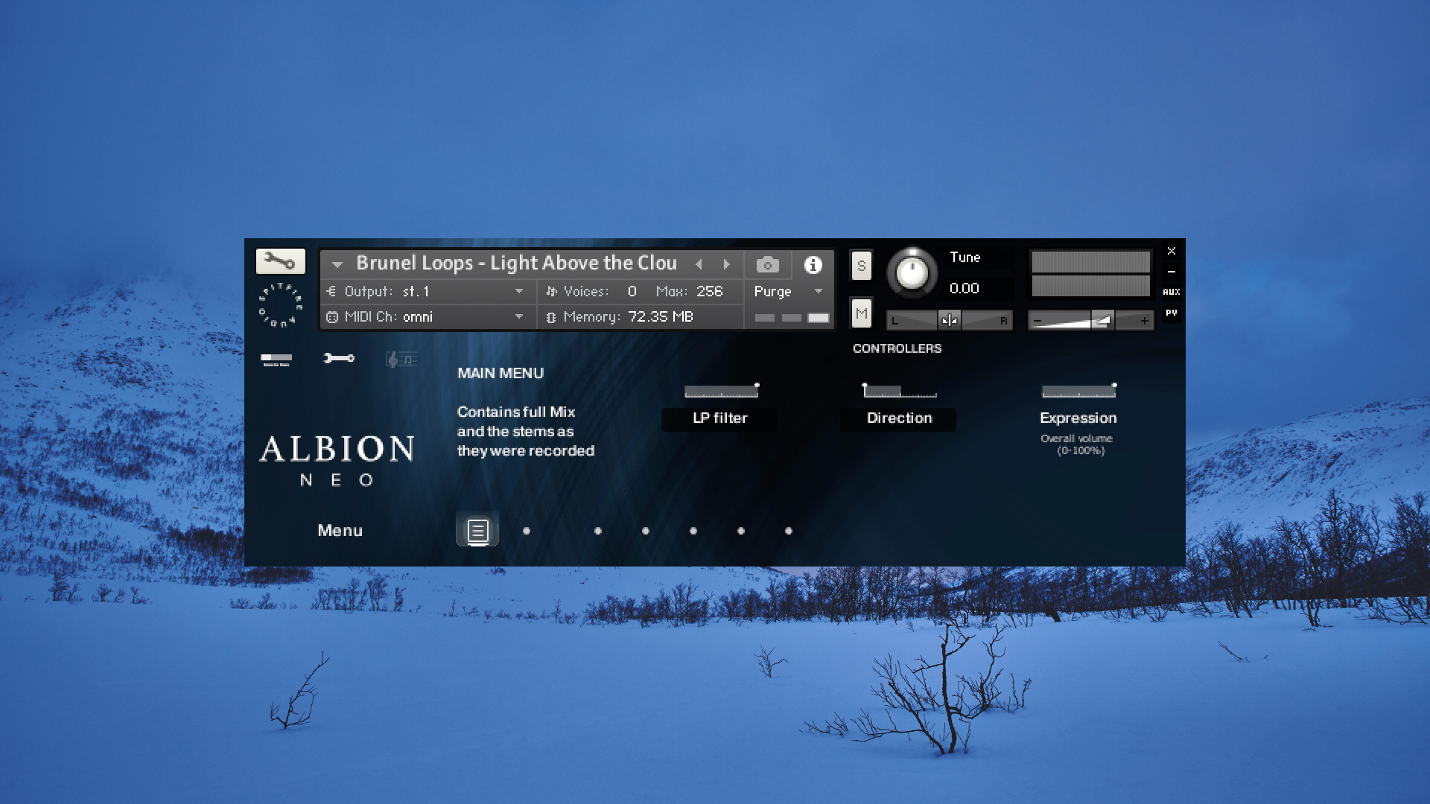This screenshot has height=804, width=1430.
Task: Toggle the Direction controller label
Action: [899, 418]
